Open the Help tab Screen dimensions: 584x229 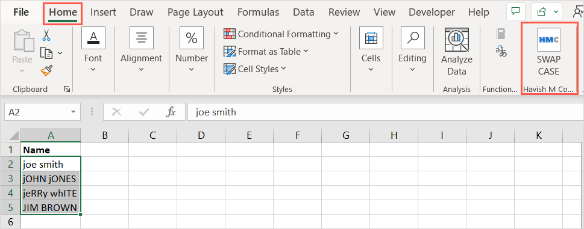[x=479, y=12]
